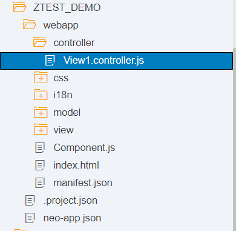The height and width of the screenshot is (231, 236).
Task: Expand the model folder plus icon
Action: [41, 113]
